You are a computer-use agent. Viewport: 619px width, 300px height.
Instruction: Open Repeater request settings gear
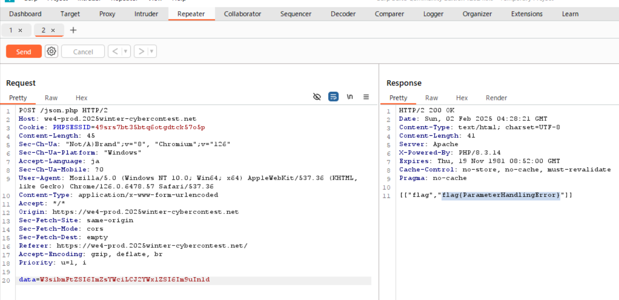pos(51,51)
